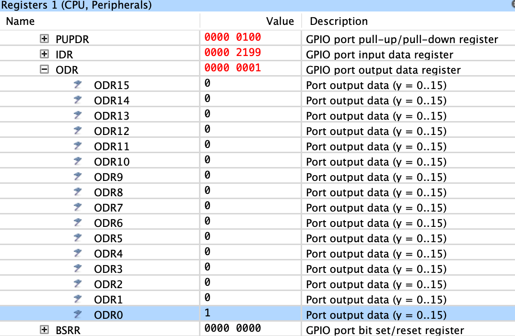Click ODR value 0000 0001

click(x=233, y=68)
